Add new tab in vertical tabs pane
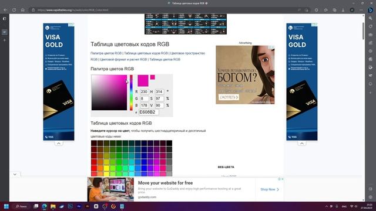Viewport: 376px width, 211px height. click(x=5, y=40)
